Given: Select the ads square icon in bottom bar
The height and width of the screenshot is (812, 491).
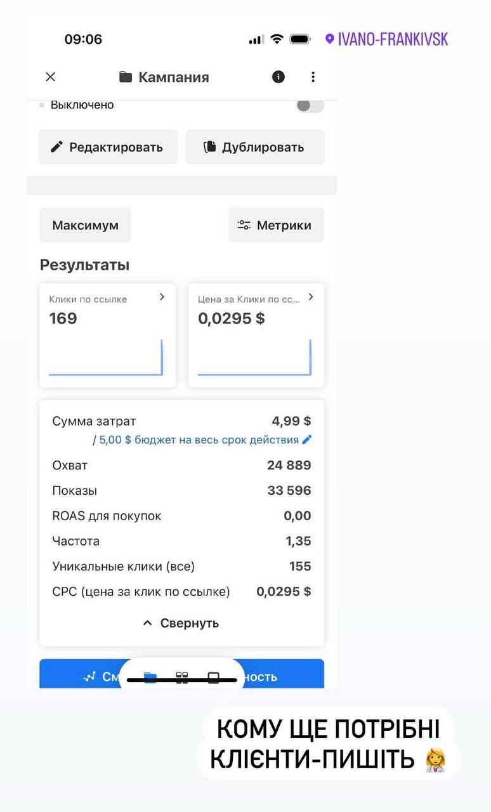Looking at the screenshot, I should [214, 678].
